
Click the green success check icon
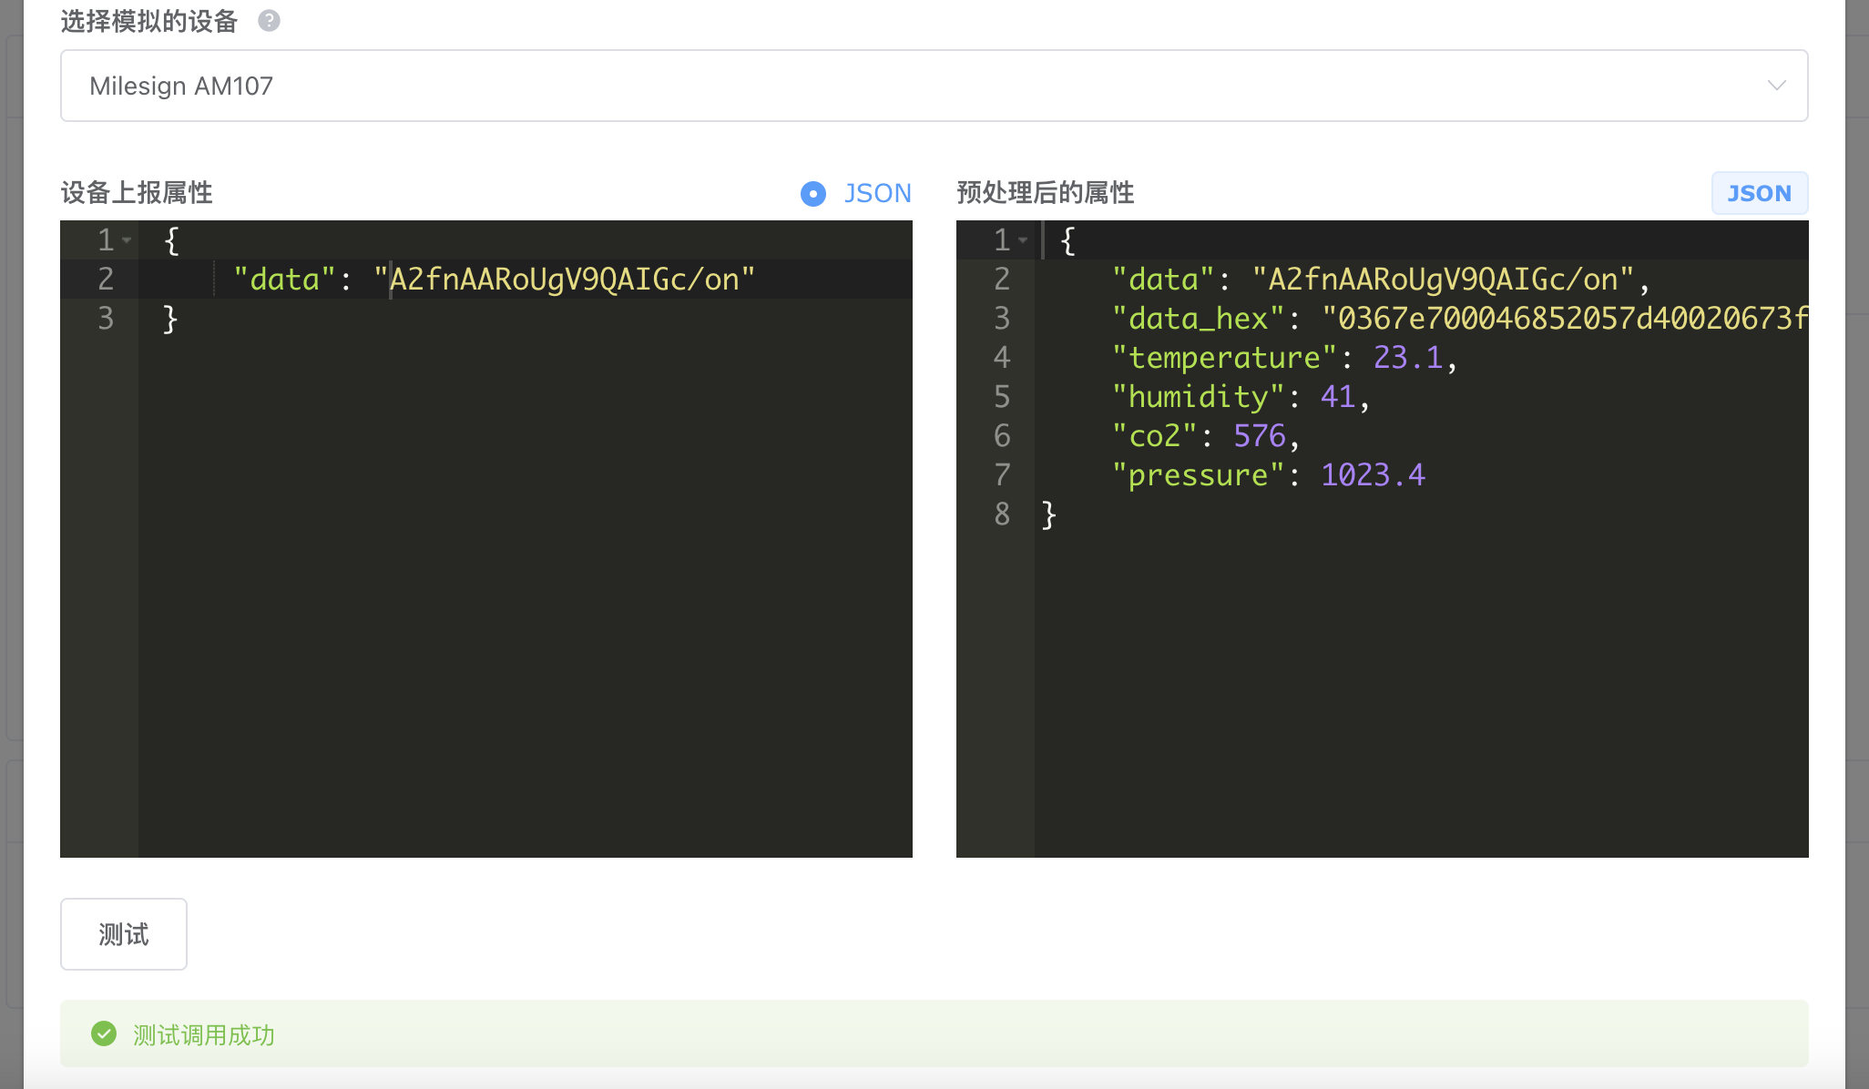(x=104, y=1033)
